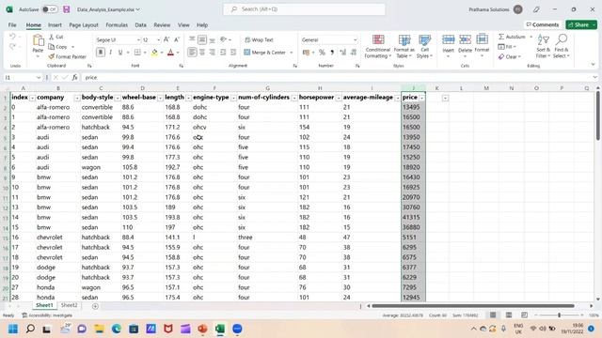Open Find & Select menu
The image size is (602, 338).
[562, 46]
